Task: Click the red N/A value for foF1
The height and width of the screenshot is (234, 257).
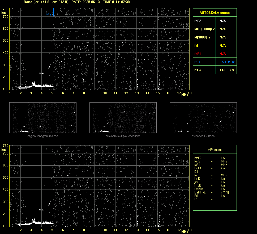Action: pyautogui.click(x=222, y=54)
